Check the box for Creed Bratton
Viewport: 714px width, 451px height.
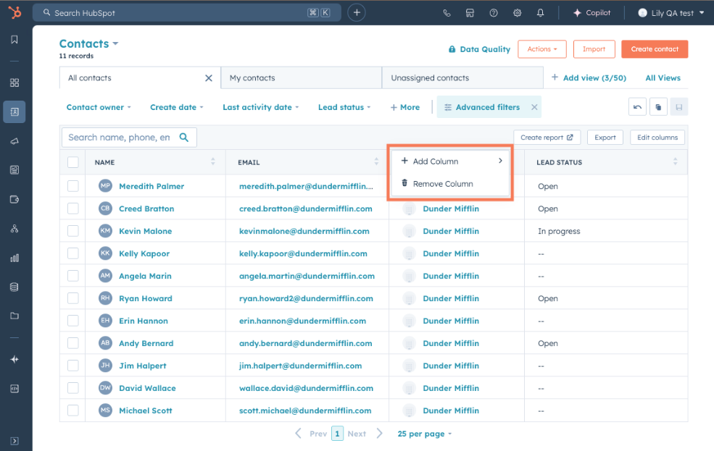73,208
